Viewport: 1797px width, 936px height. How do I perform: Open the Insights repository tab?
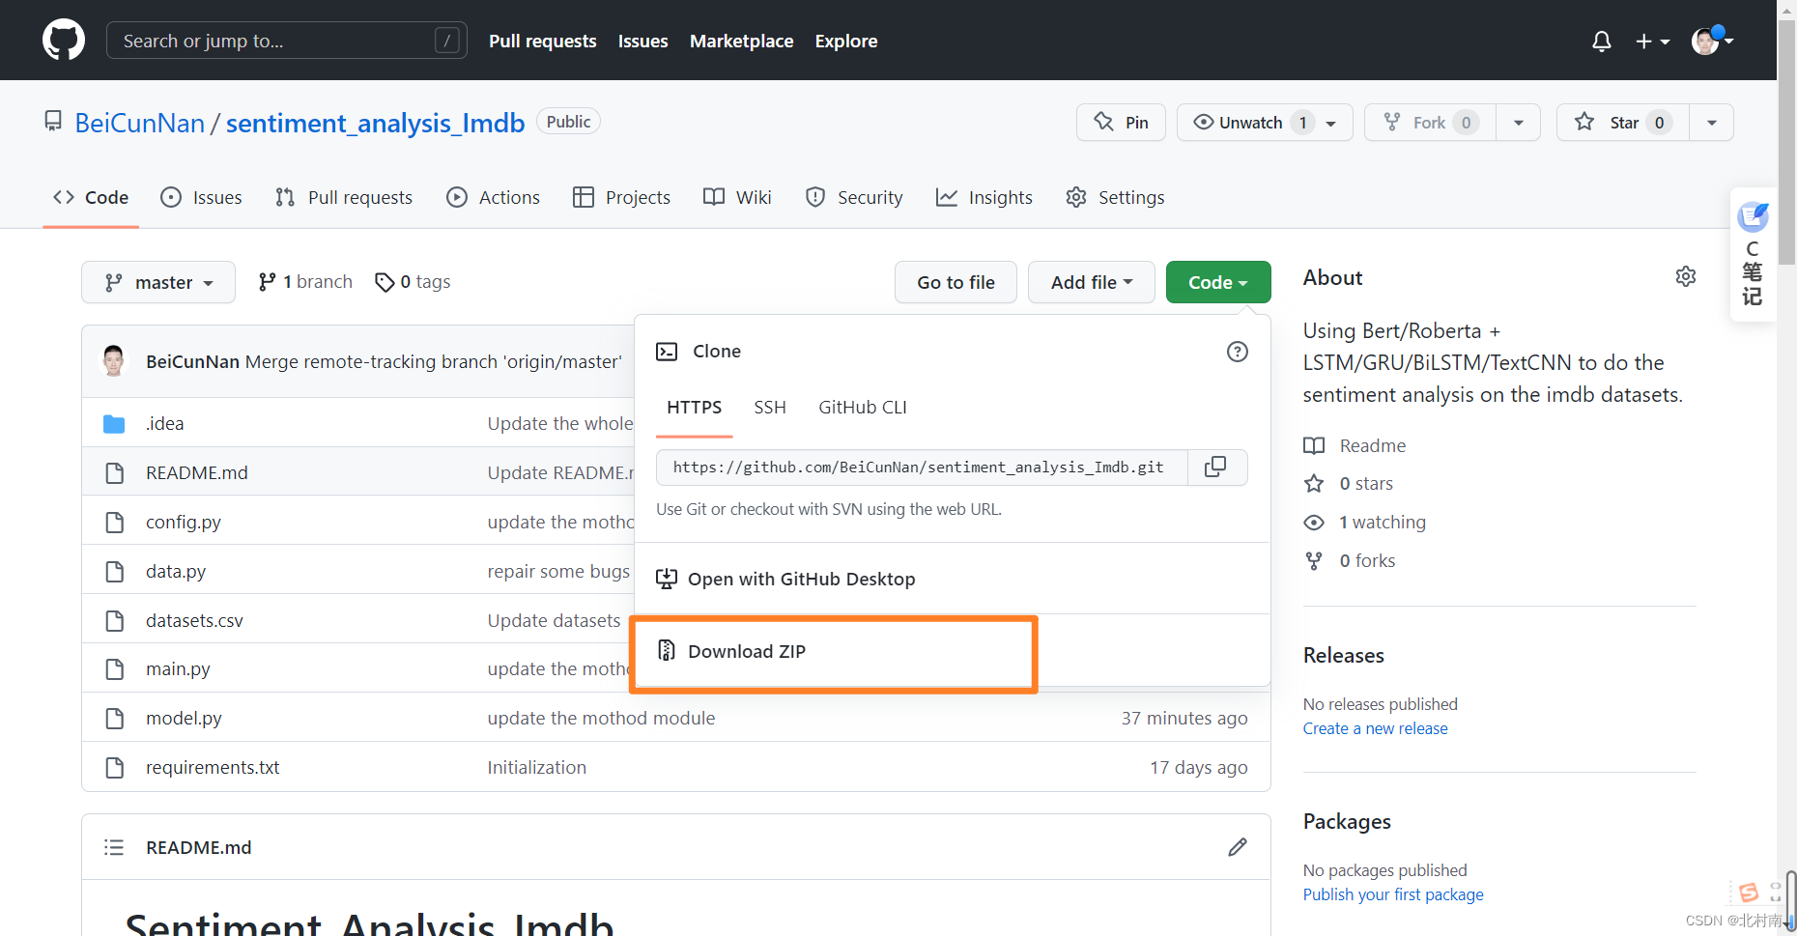(x=984, y=198)
